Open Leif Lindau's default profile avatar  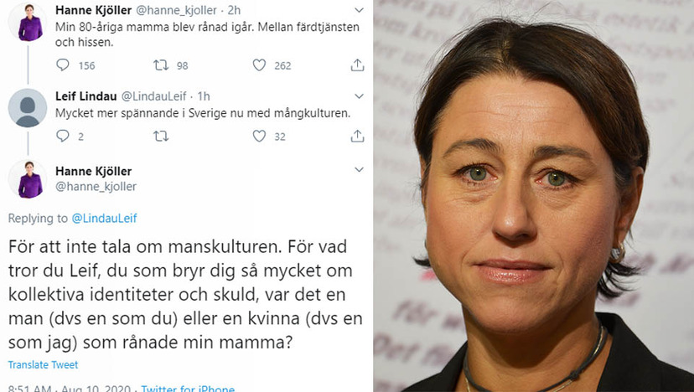[x=28, y=108]
